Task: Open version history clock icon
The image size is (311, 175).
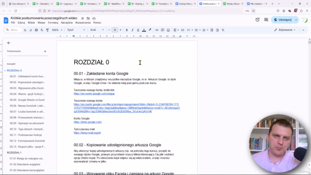Action: point(258,20)
